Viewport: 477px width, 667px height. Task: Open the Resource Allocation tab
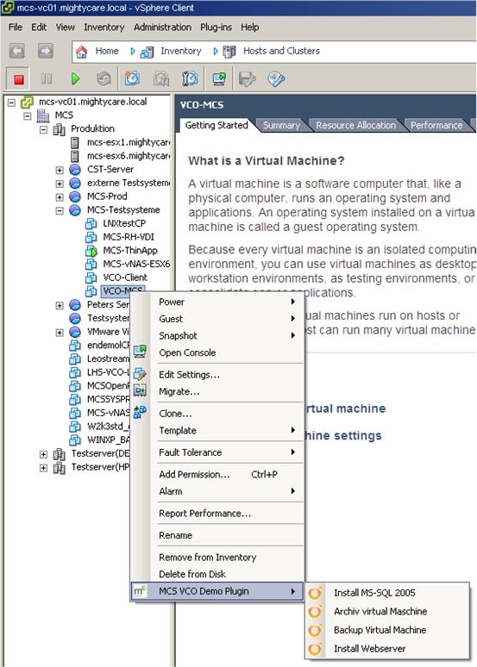click(355, 125)
